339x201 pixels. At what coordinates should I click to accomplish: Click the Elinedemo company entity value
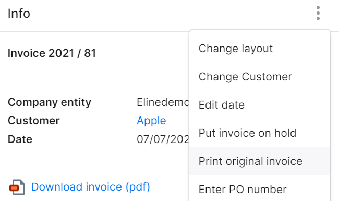pyautogui.click(x=163, y=102)
